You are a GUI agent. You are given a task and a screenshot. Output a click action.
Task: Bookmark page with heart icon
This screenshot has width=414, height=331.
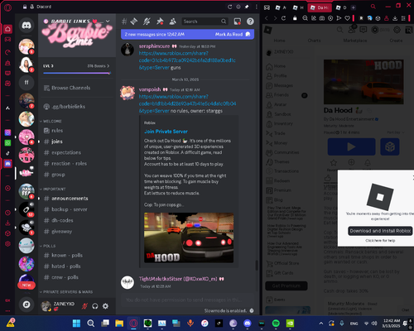[347, 18]
